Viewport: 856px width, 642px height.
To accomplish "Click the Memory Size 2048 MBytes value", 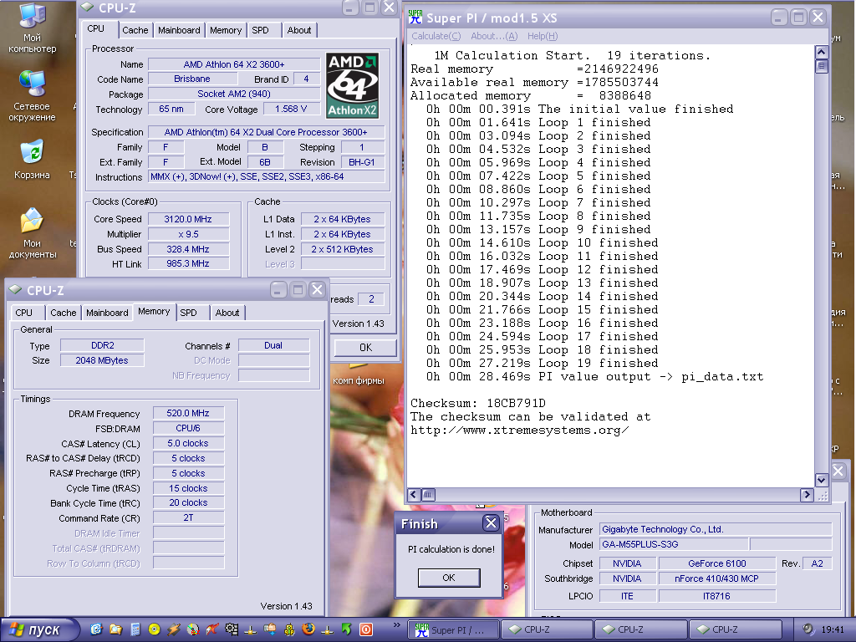I will pos(102,360).
